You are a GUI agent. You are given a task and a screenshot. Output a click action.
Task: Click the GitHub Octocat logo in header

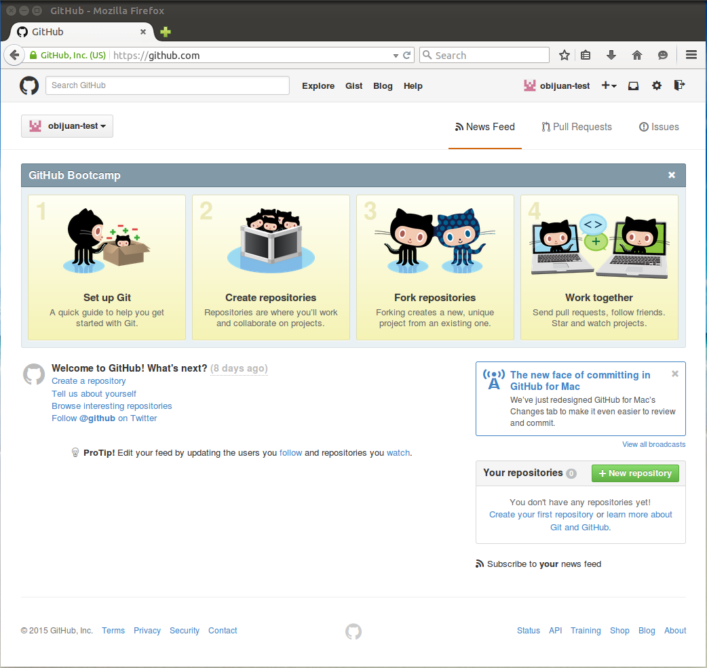(x=29, y=85)
